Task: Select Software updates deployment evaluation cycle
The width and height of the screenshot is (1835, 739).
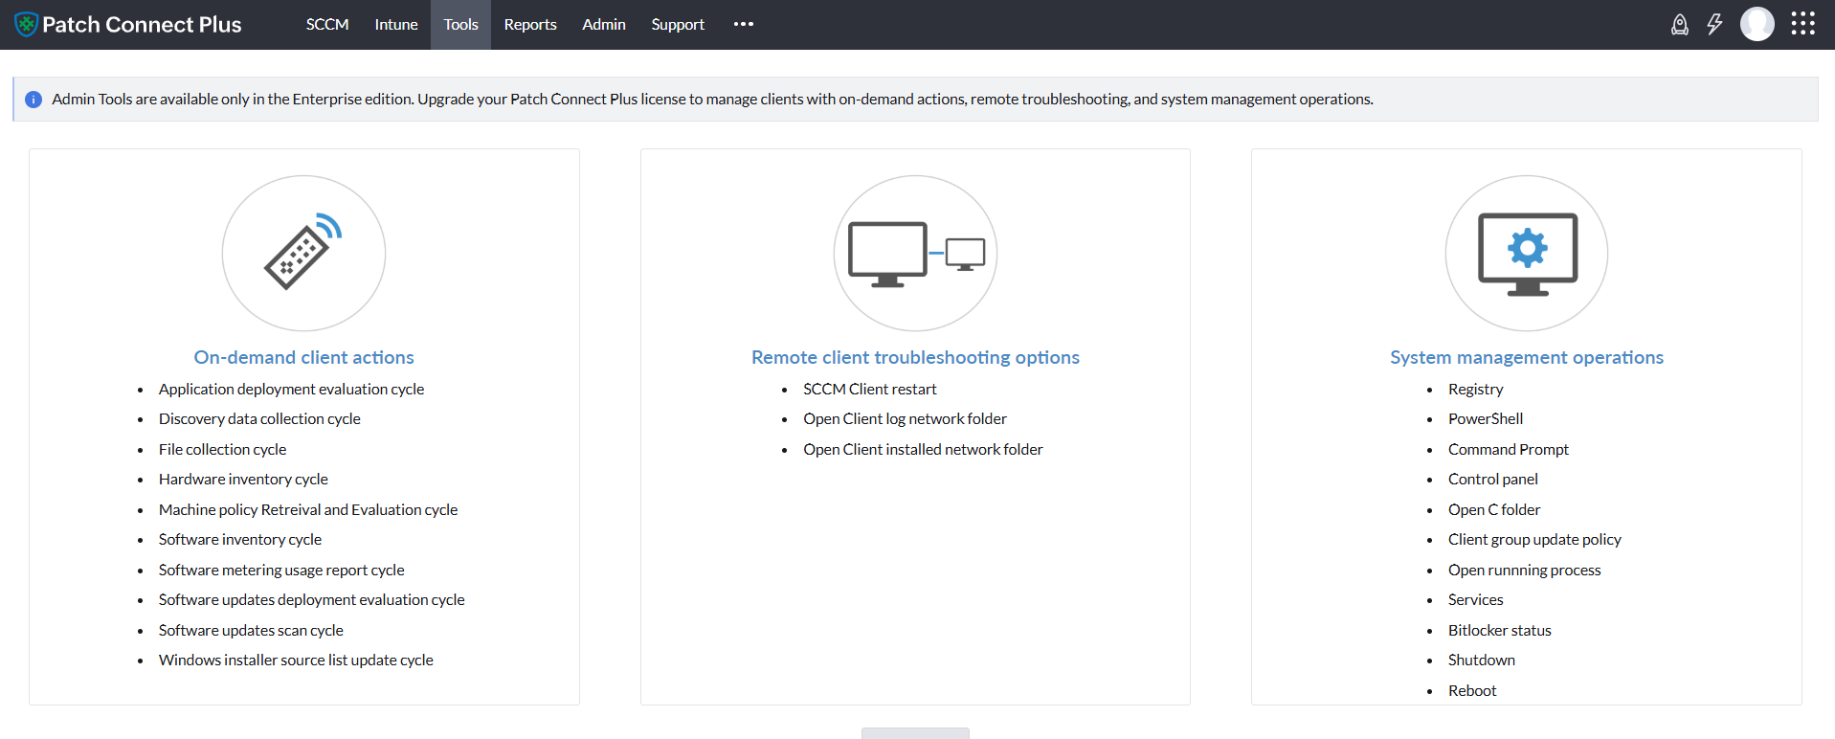Action: click(311, 600)
